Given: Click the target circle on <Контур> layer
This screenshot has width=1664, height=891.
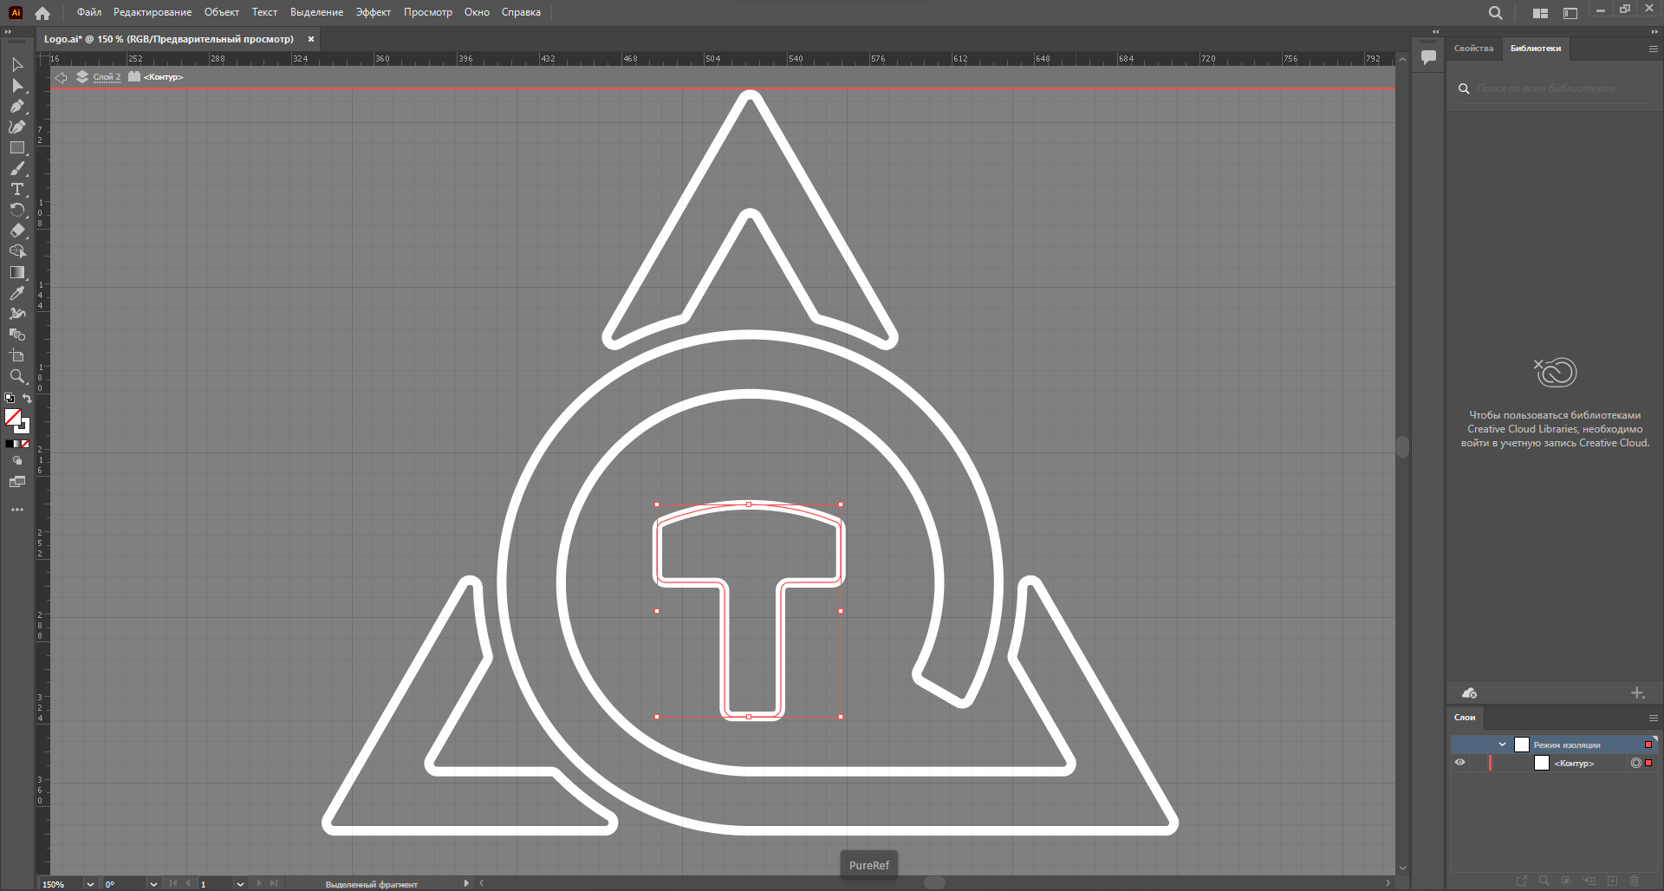Looking at the screenshot, I should click(x=1635, y=764).
